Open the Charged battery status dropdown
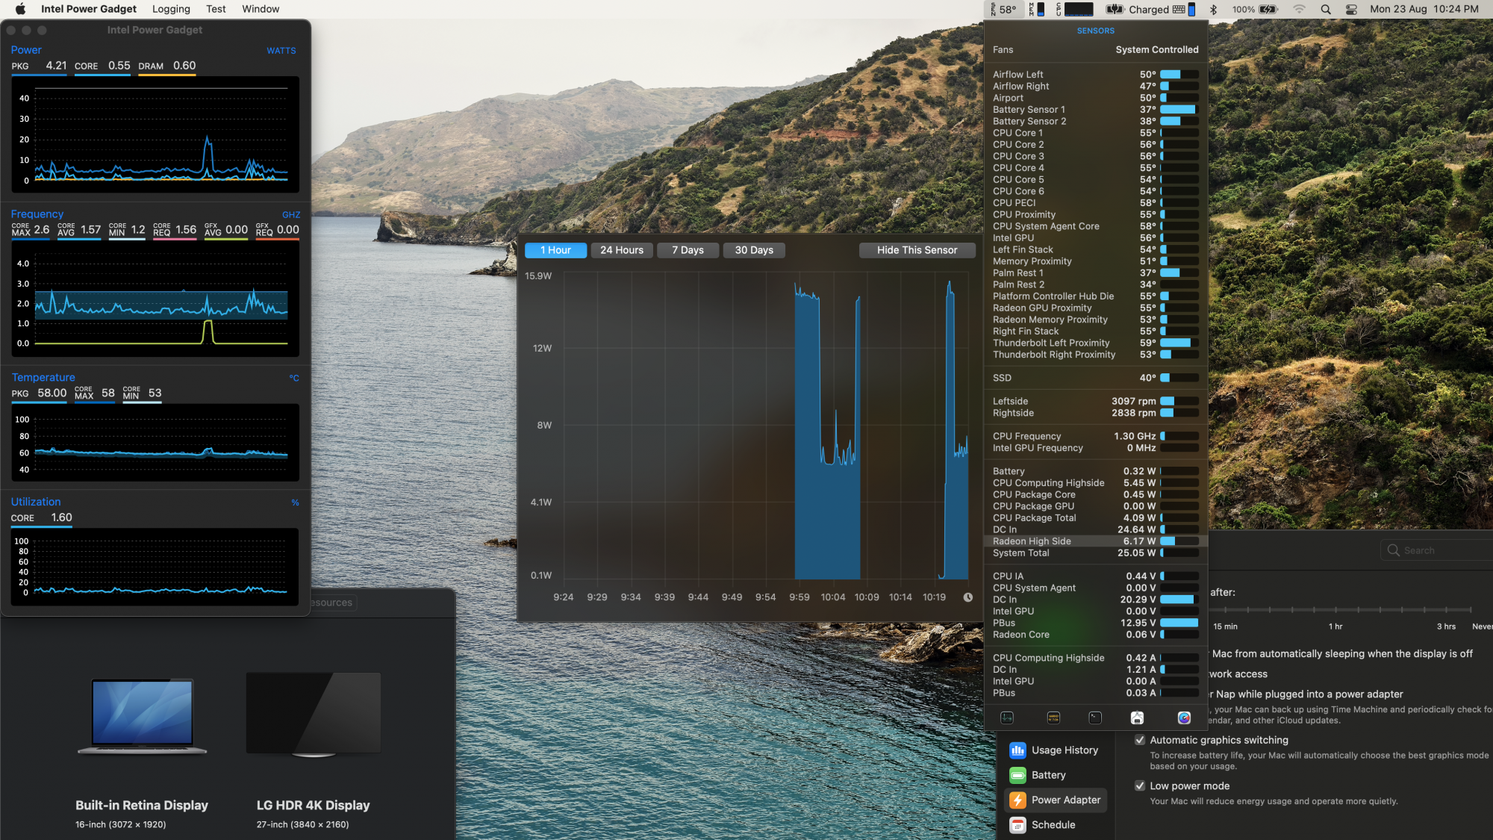 [1150, 10]
